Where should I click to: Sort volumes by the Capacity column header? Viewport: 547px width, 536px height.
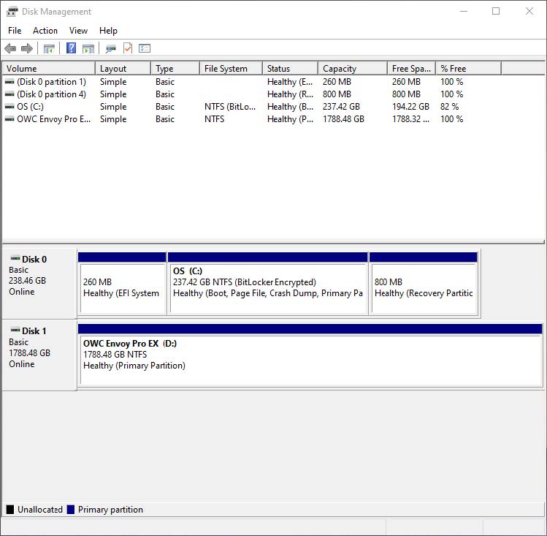coord(351,69)
